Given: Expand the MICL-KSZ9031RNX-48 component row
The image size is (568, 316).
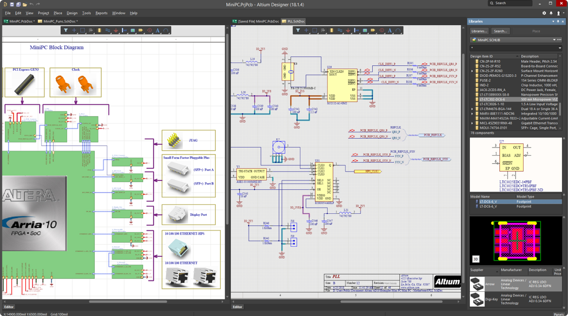Looking at the screenshot, I should (472, 123).
